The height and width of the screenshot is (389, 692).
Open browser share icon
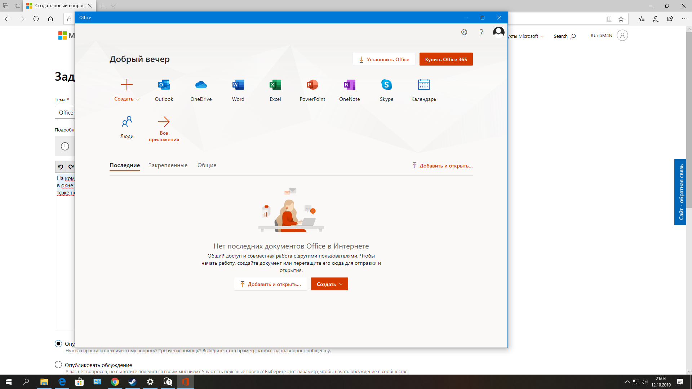click(x=670, y=19)
